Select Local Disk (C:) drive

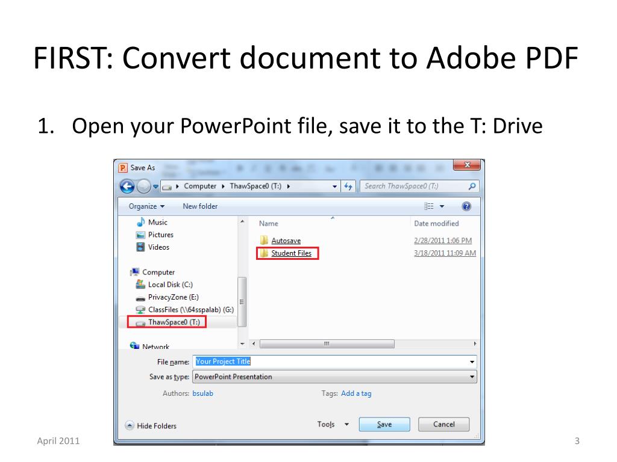(171, 285)
